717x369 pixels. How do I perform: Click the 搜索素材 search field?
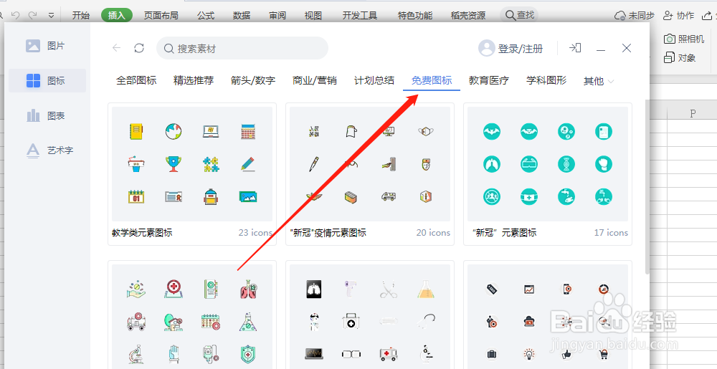[x=242, y=48]
